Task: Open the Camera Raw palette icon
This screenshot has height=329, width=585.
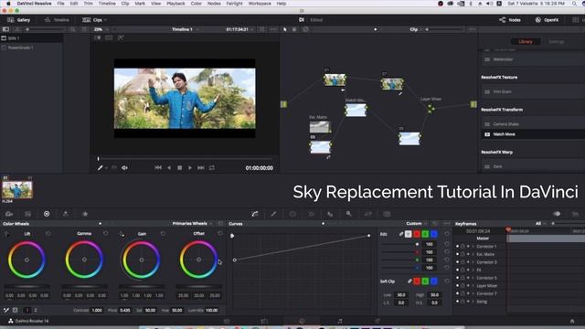Action: [x=9, y=214]
